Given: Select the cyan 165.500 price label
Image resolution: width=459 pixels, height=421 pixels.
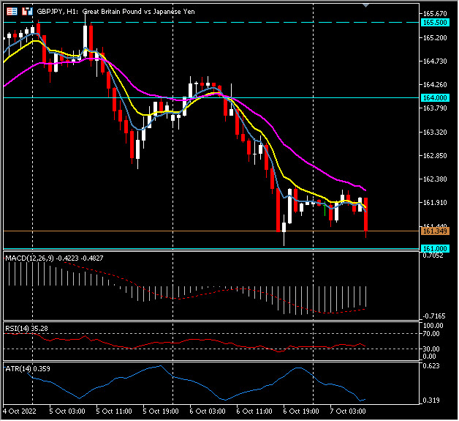Looking at the screenshot, I should [434, 22].
